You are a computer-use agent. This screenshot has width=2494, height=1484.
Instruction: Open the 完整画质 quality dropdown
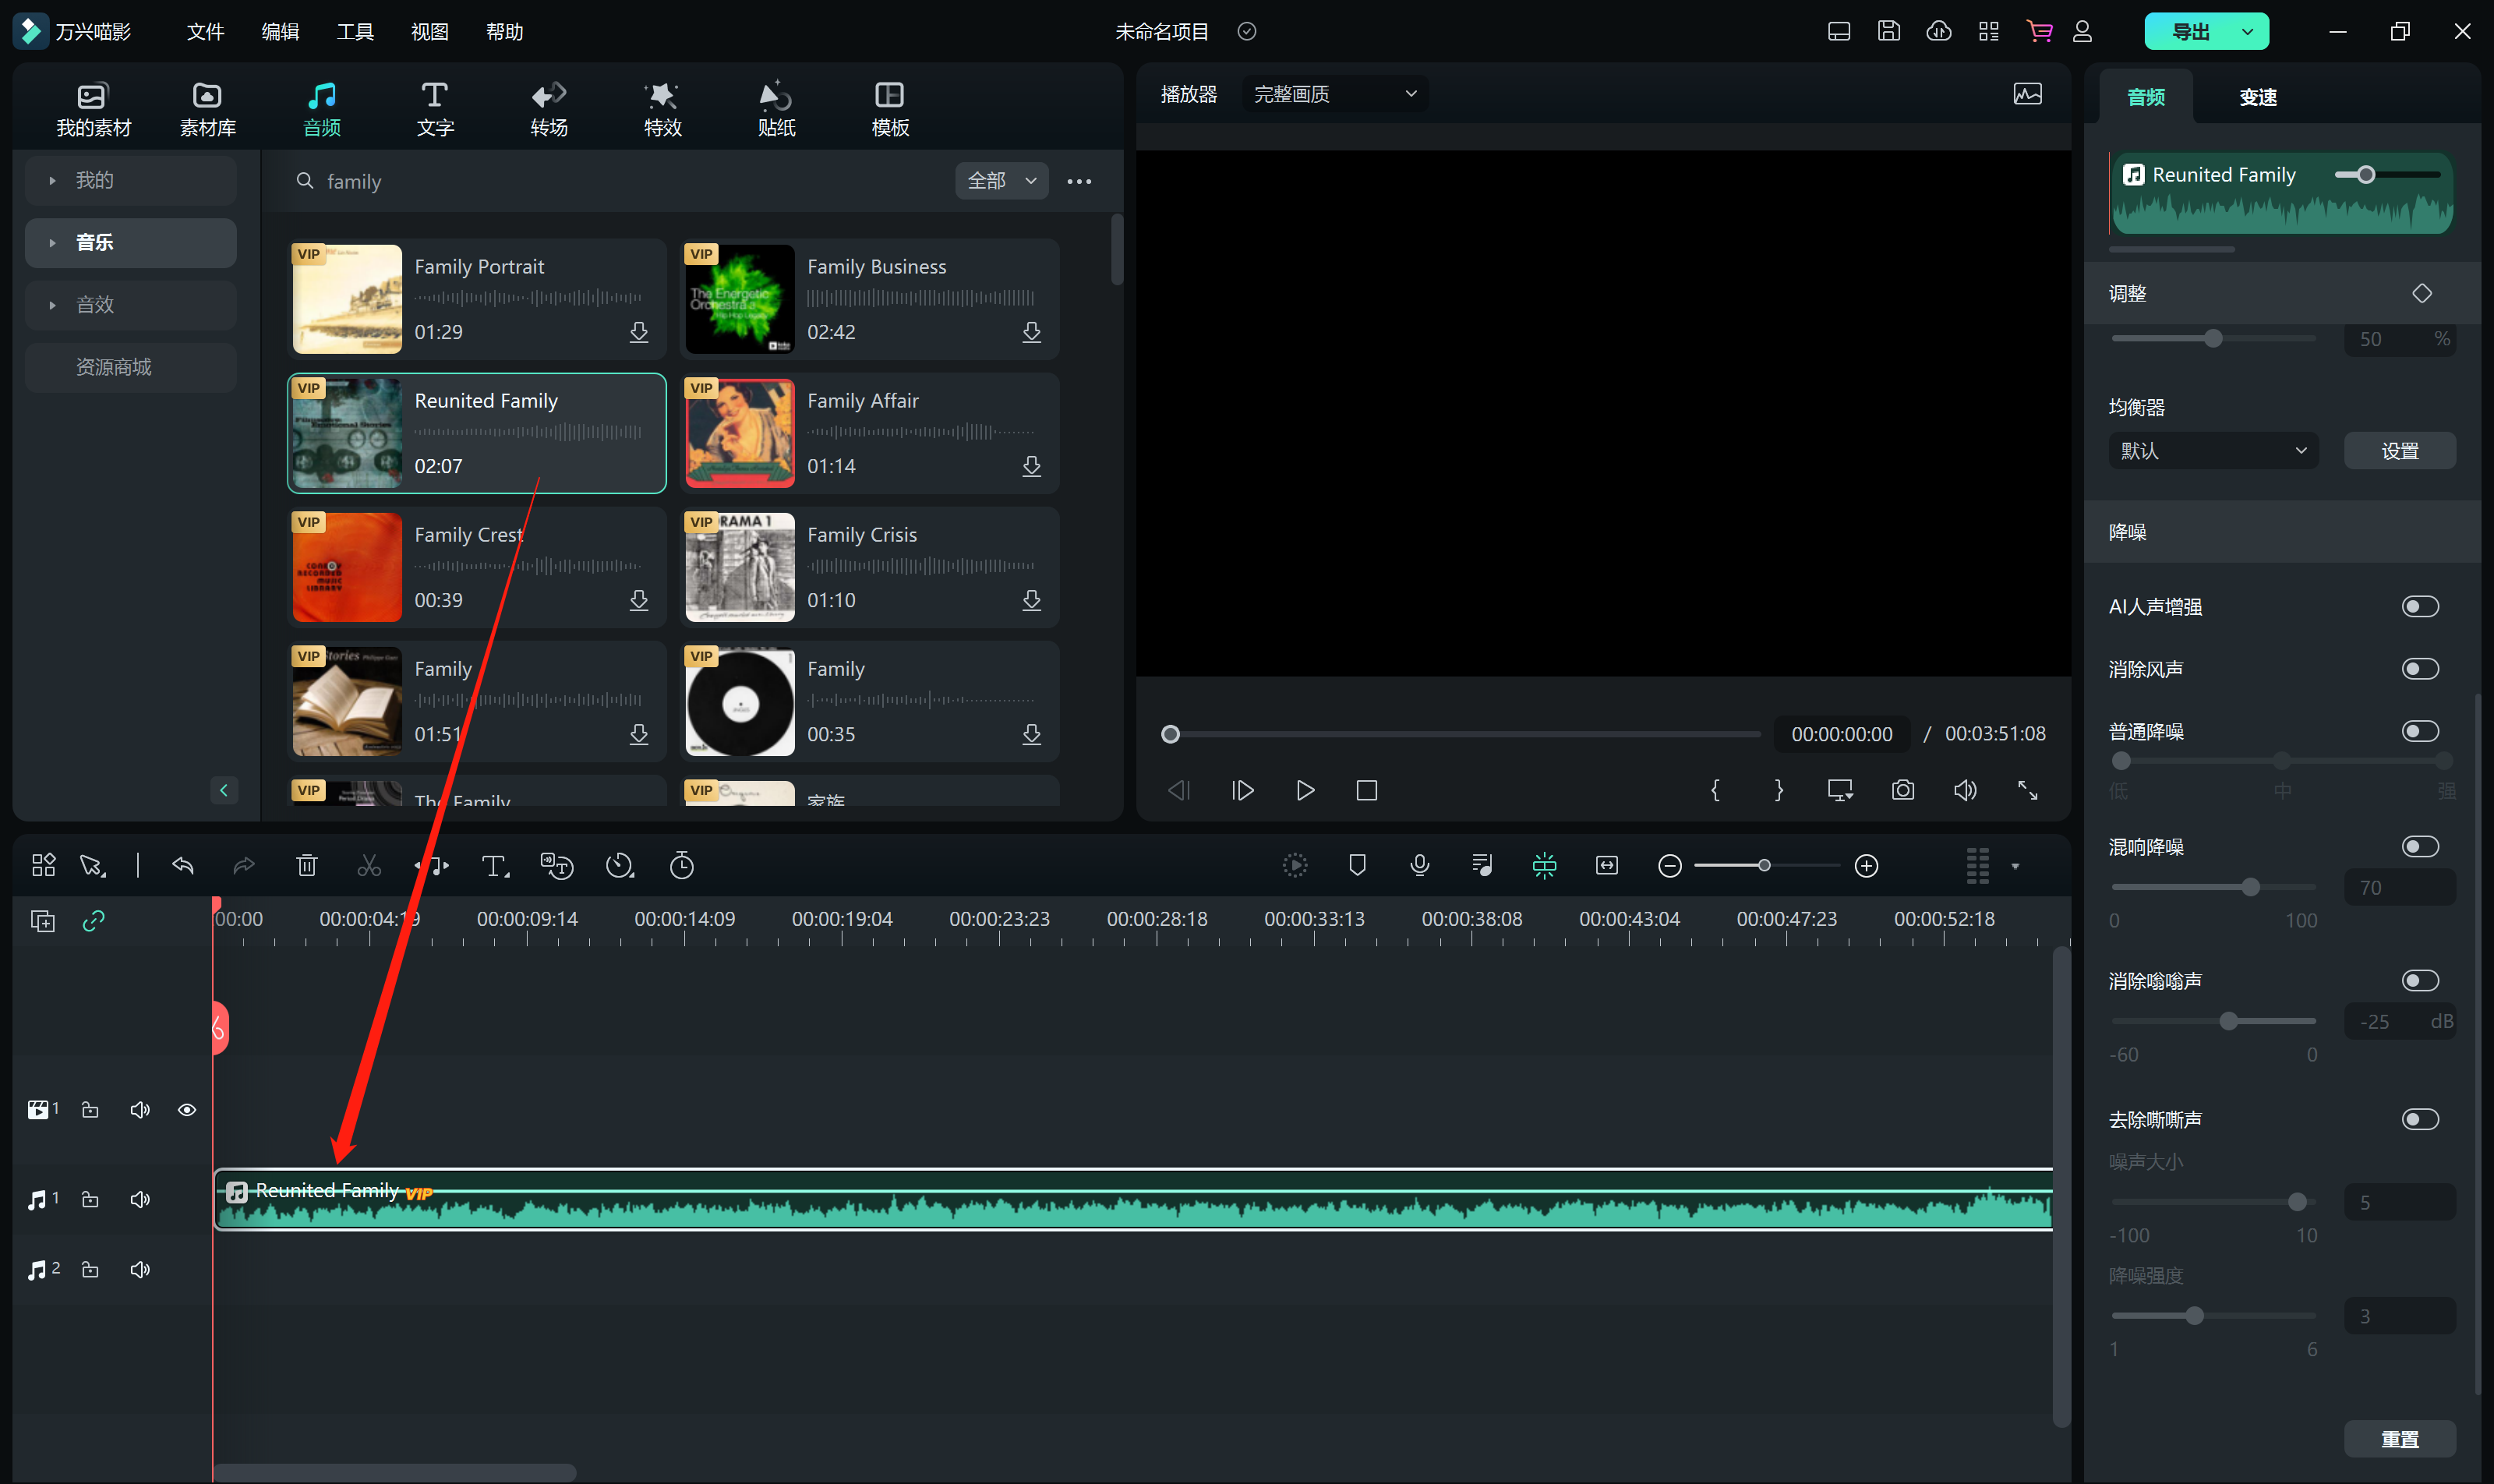click(x=1334, y=94)
